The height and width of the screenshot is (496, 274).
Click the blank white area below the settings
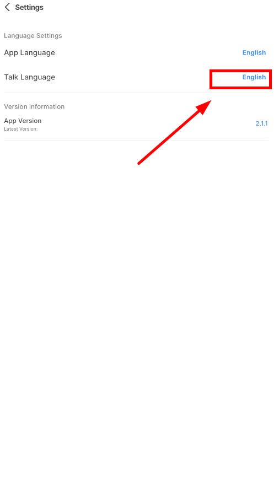click(x=137, y=316)
